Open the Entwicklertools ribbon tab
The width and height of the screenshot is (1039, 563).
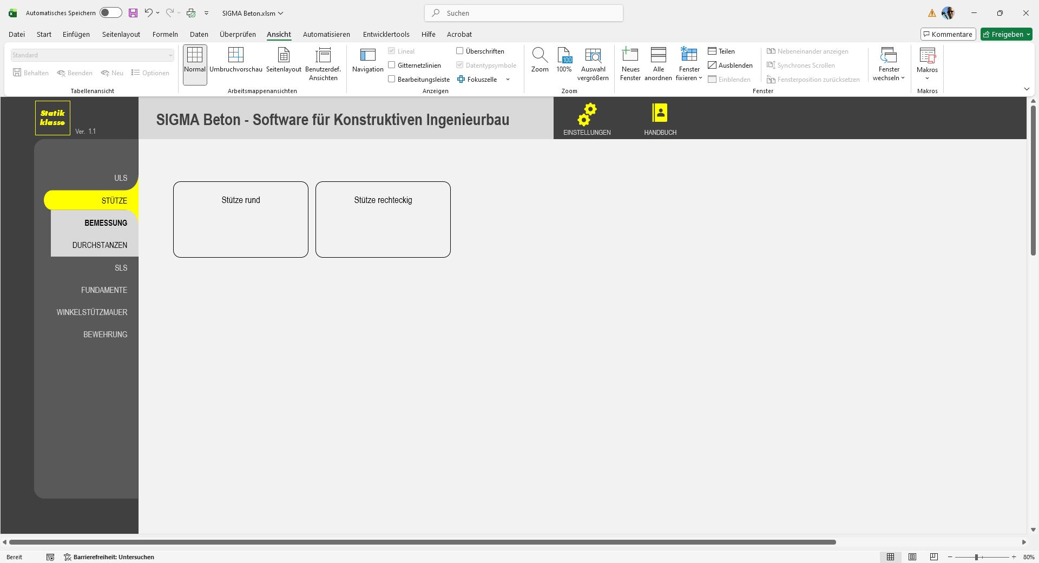click(x=386, y=34)
